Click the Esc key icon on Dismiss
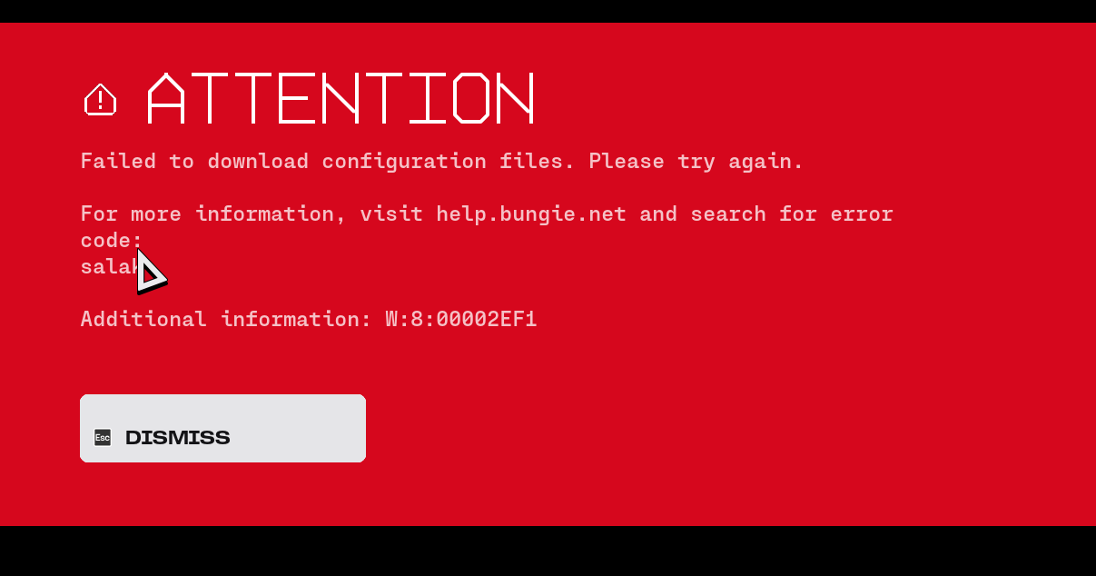 103,437
